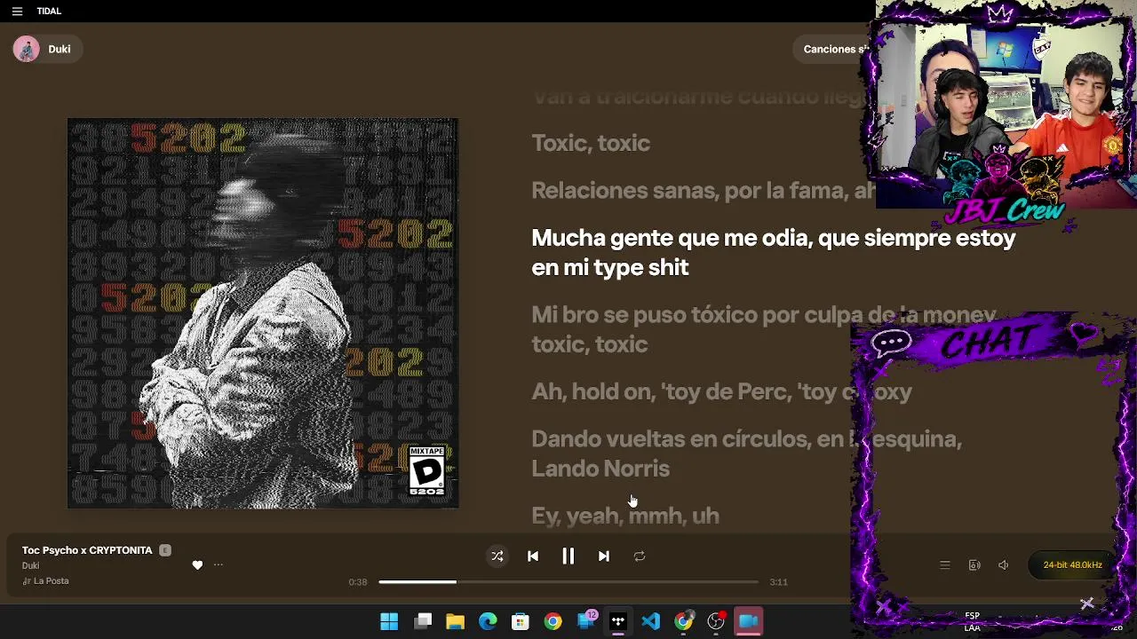Screen dimensions: 1137x639
Task: Click the volume speaker icon
Action: click(1004, 565)
